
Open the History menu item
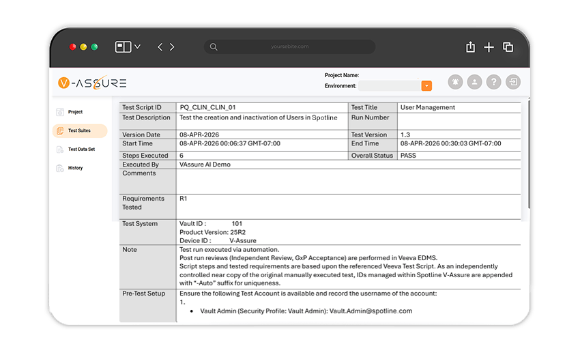pyautogui.click(x=75, y=168)
